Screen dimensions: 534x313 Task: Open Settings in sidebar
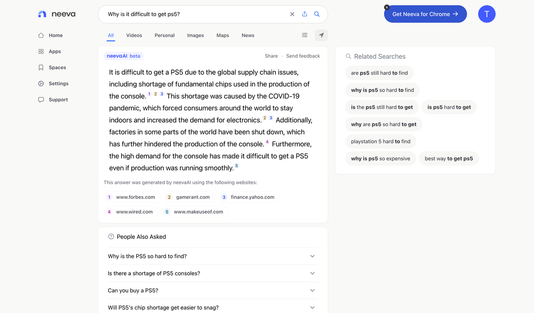click(53, 83)
